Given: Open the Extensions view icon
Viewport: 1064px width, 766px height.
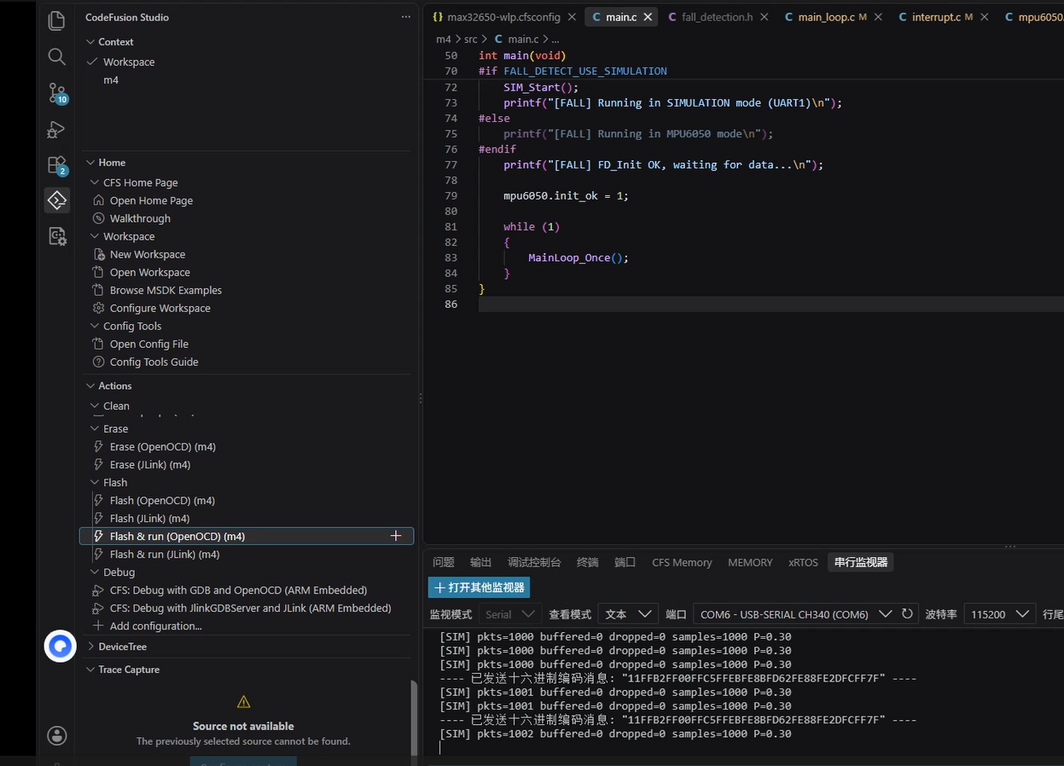Looking at the screenshot, I should pos(56,165).
